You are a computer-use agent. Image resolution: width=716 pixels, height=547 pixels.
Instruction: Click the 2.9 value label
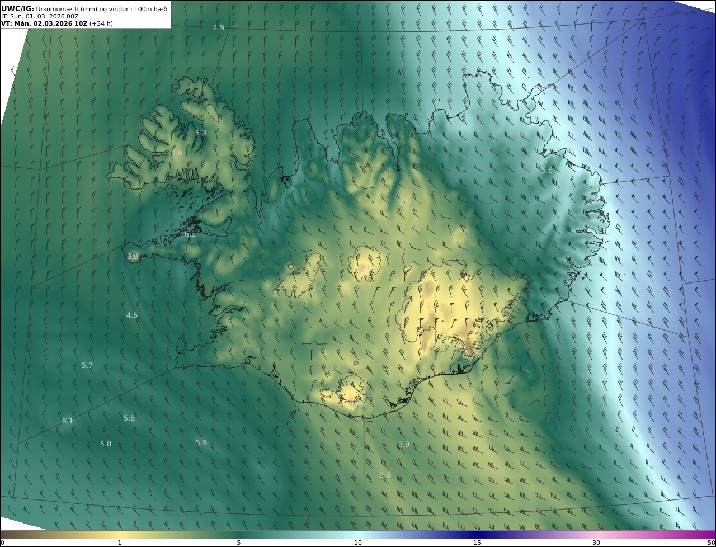pyautogui.click(x=385, y=475)
